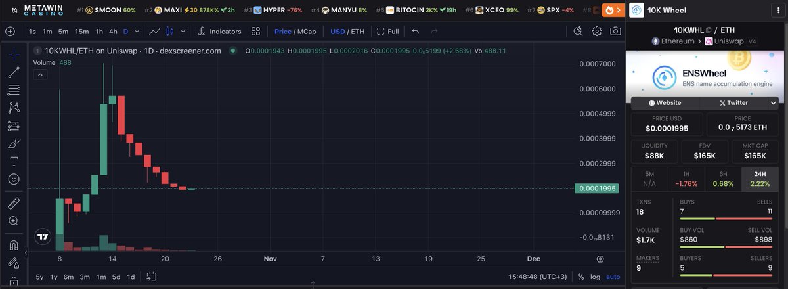Open the forecasting and measurement tool
This screenshot has height=289, width=788.
click(x=13, y=125)
